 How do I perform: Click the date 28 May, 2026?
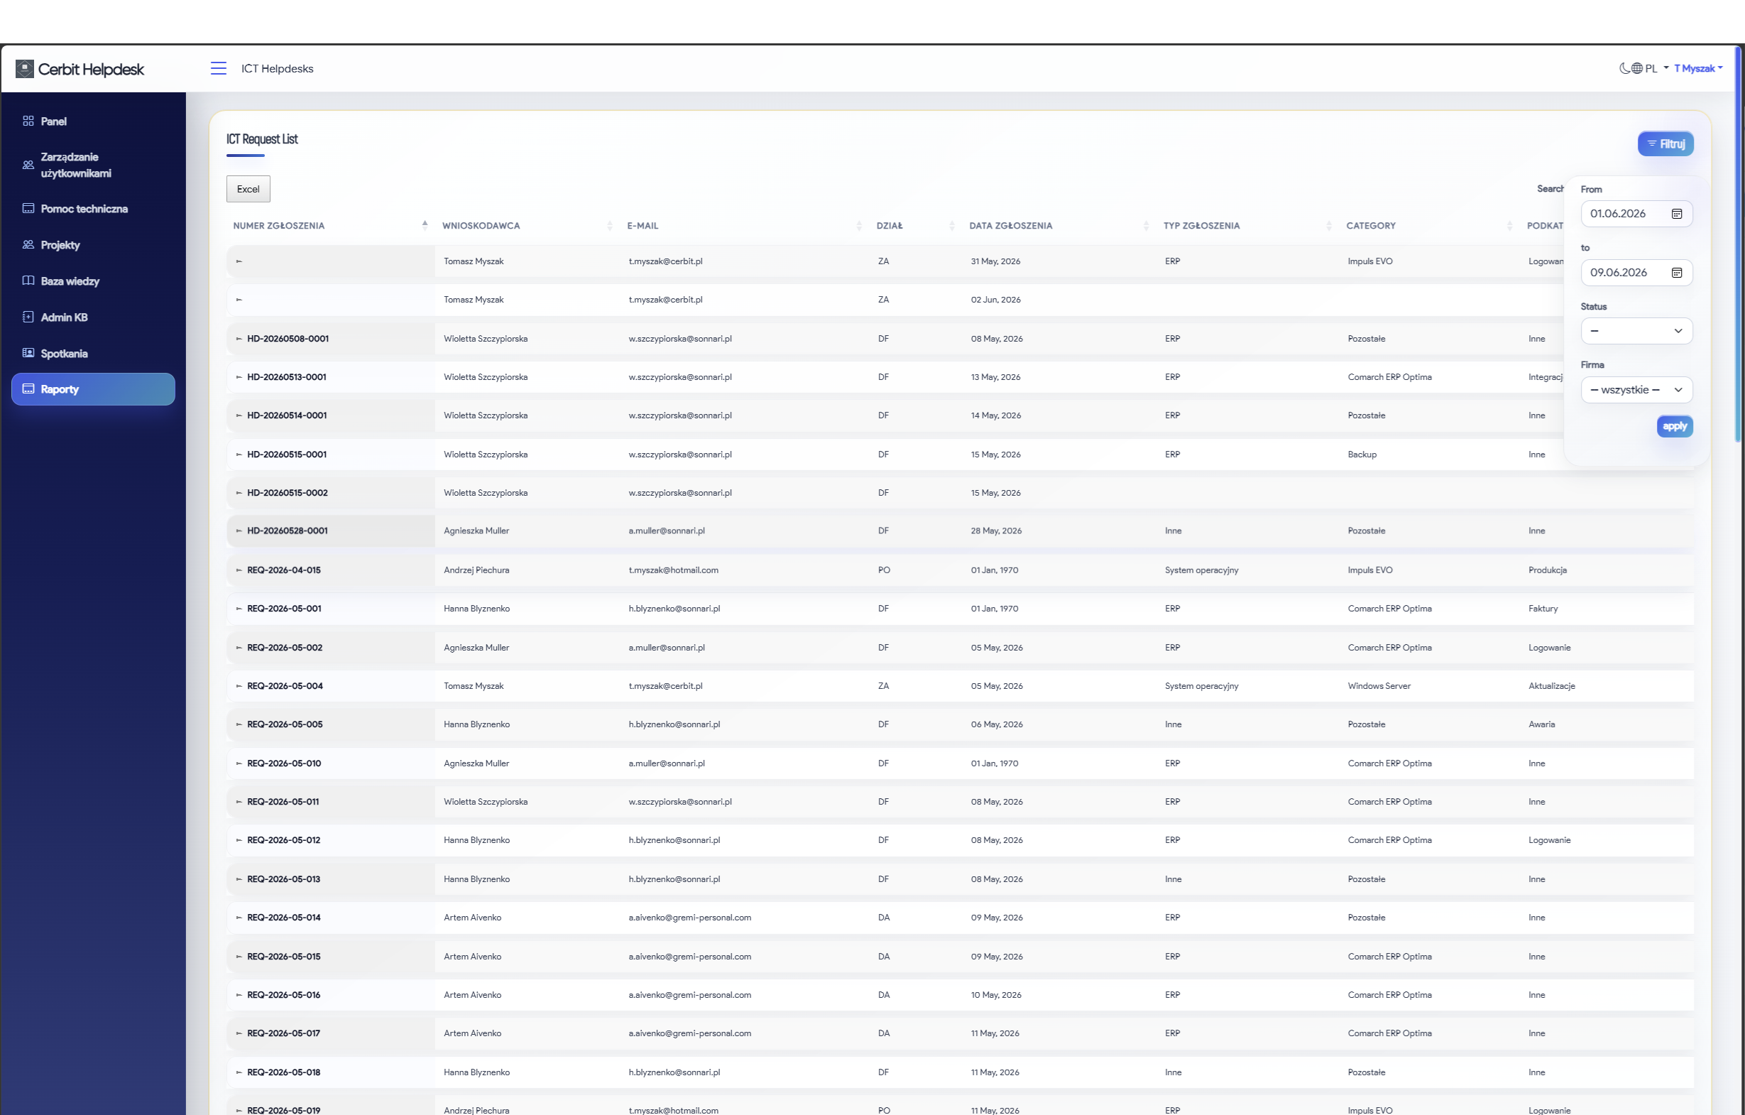(x=996, y=531)
